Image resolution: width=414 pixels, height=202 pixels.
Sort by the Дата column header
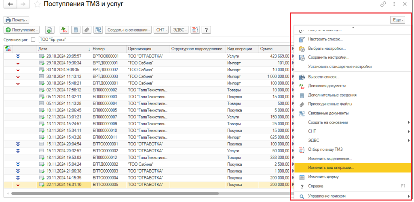(x=63, y=49)
